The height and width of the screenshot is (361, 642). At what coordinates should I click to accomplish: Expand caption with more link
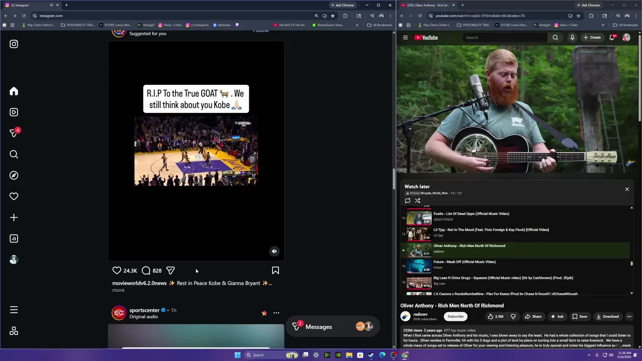coord(118,290)
